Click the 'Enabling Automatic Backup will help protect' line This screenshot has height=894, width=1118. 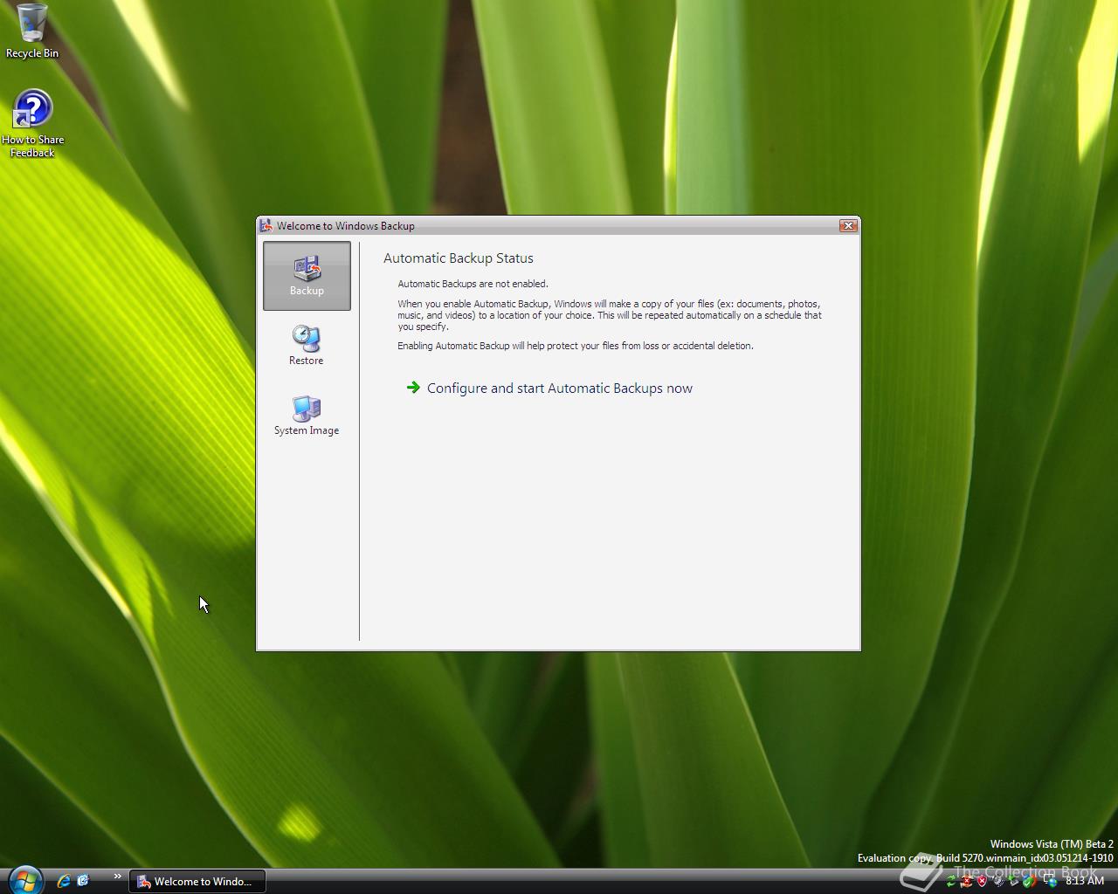pyautogui.click(x=576, y=346)
